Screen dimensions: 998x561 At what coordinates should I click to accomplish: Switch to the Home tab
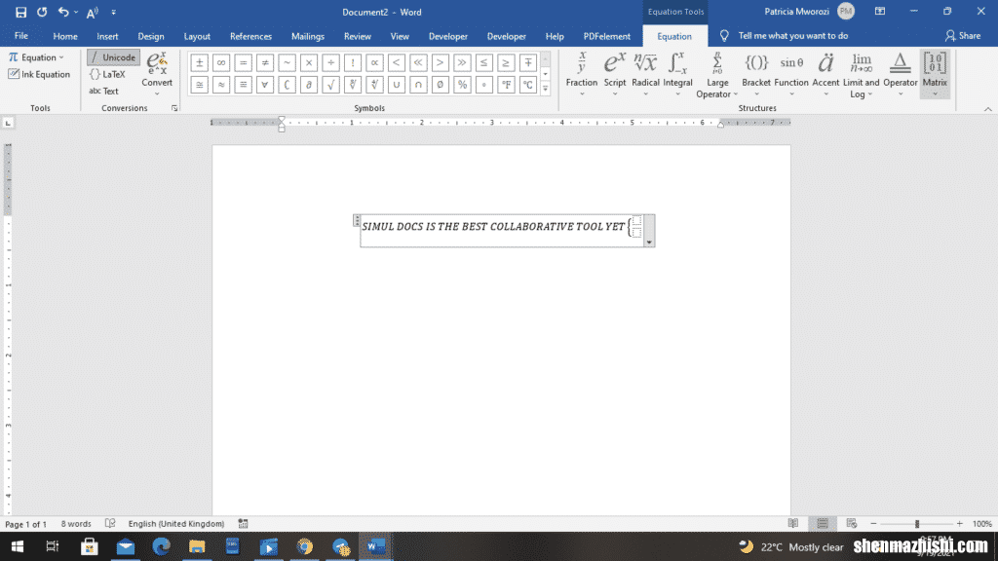click(65, 36)
